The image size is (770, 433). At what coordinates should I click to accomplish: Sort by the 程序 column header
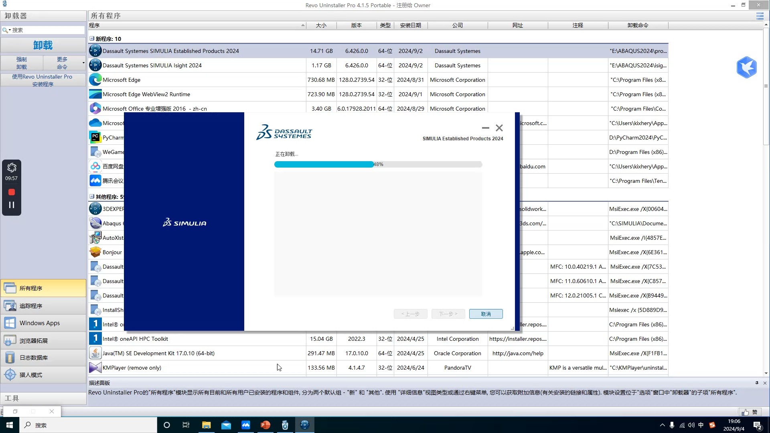pyautogui.click(x=197, y=25)
